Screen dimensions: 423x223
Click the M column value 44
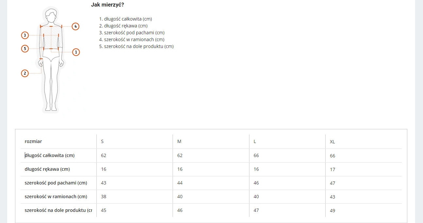coord(180,183)
